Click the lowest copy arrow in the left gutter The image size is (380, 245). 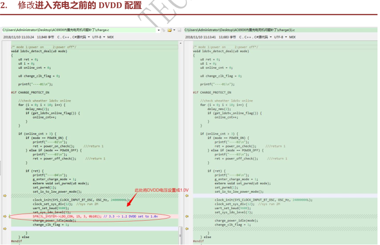click(x=5, y=229)
